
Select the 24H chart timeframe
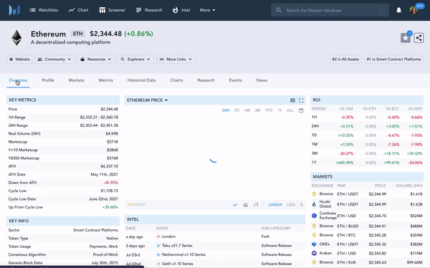(x=226, y=110)
